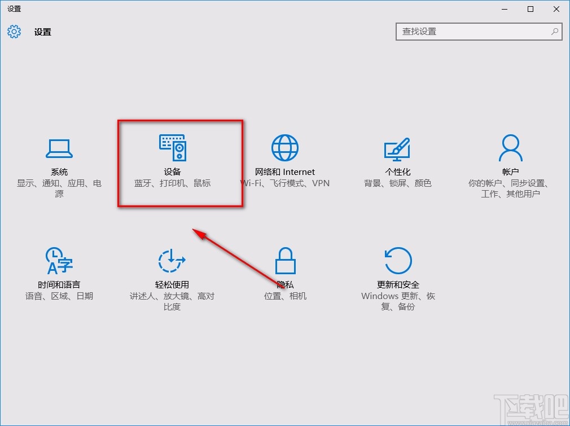Select the 设备 (Devices) settings icon

click(x=172, y=148)
